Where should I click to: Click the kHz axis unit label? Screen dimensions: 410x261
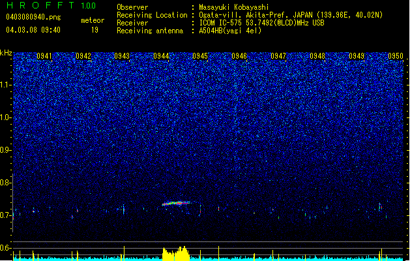pos(6,53)
